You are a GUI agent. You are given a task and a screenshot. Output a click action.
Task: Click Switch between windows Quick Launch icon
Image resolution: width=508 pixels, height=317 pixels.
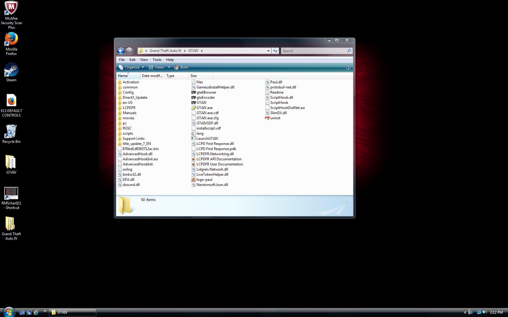point(29,312)
